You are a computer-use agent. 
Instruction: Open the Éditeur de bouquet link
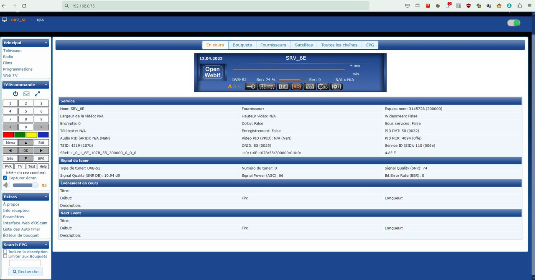tap(21, 236)
